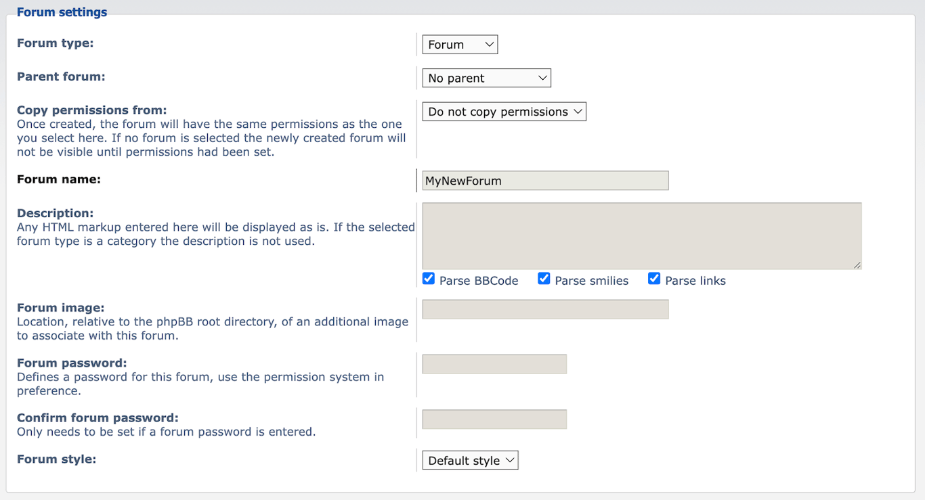The height and width of the screenshot is (500, 925).
Task: Click the bold Forum name label
Action: [58, 179]
